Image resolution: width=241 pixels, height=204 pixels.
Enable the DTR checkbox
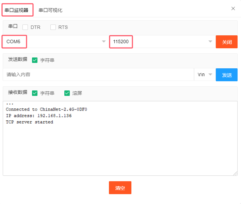[x=25, y=27]
